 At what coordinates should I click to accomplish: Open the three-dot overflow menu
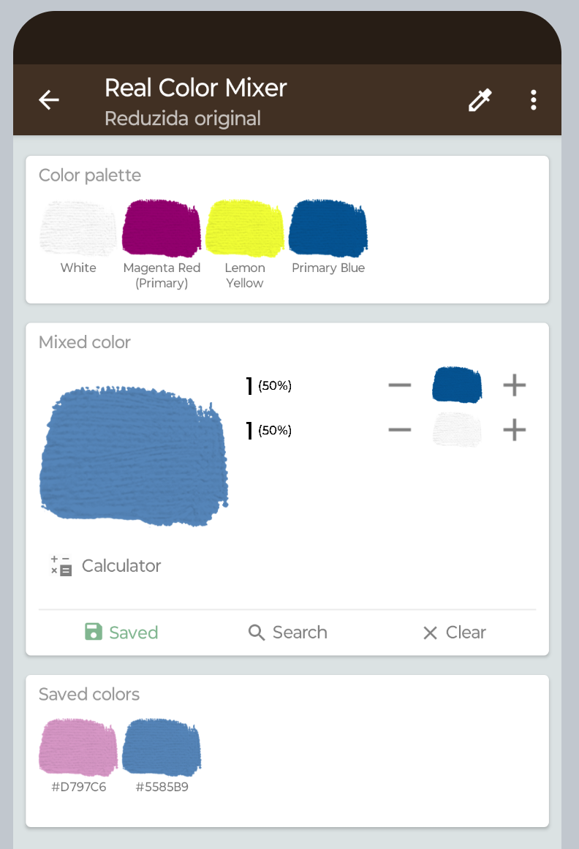tap(534, 100)
